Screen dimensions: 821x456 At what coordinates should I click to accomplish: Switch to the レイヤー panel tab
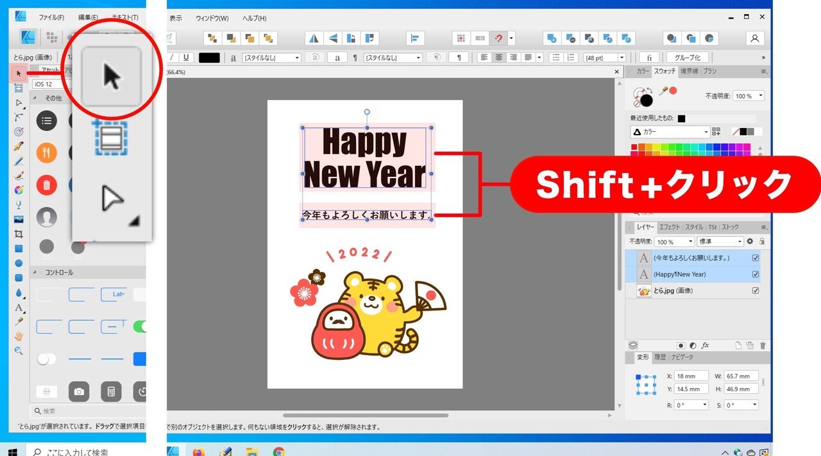(x=645, y=226)
